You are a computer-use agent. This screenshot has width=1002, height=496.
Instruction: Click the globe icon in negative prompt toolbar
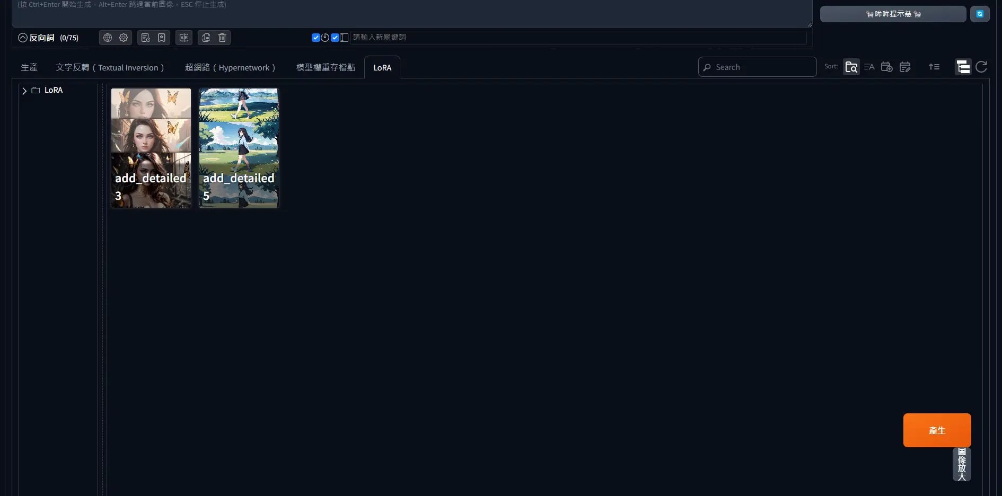(x=108, y=38)
